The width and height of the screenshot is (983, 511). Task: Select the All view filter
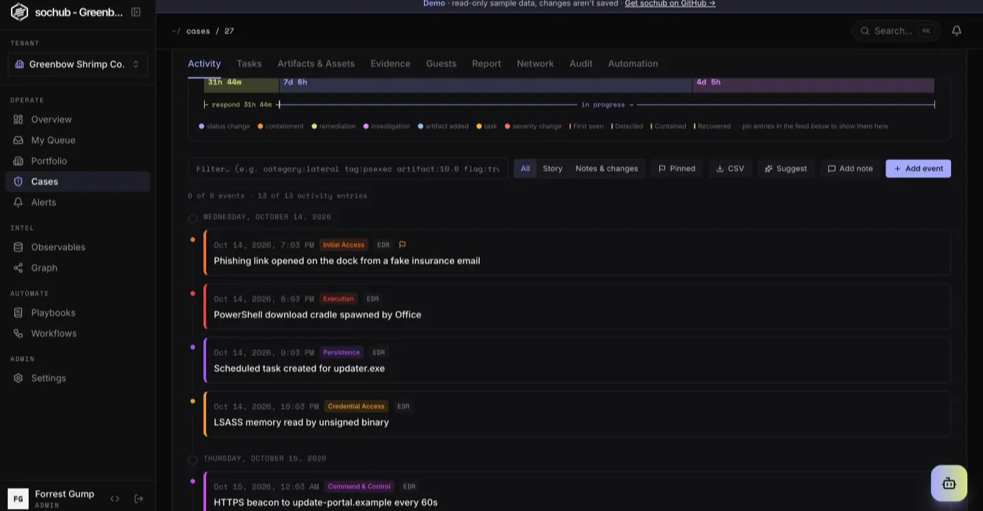[525, 168]
